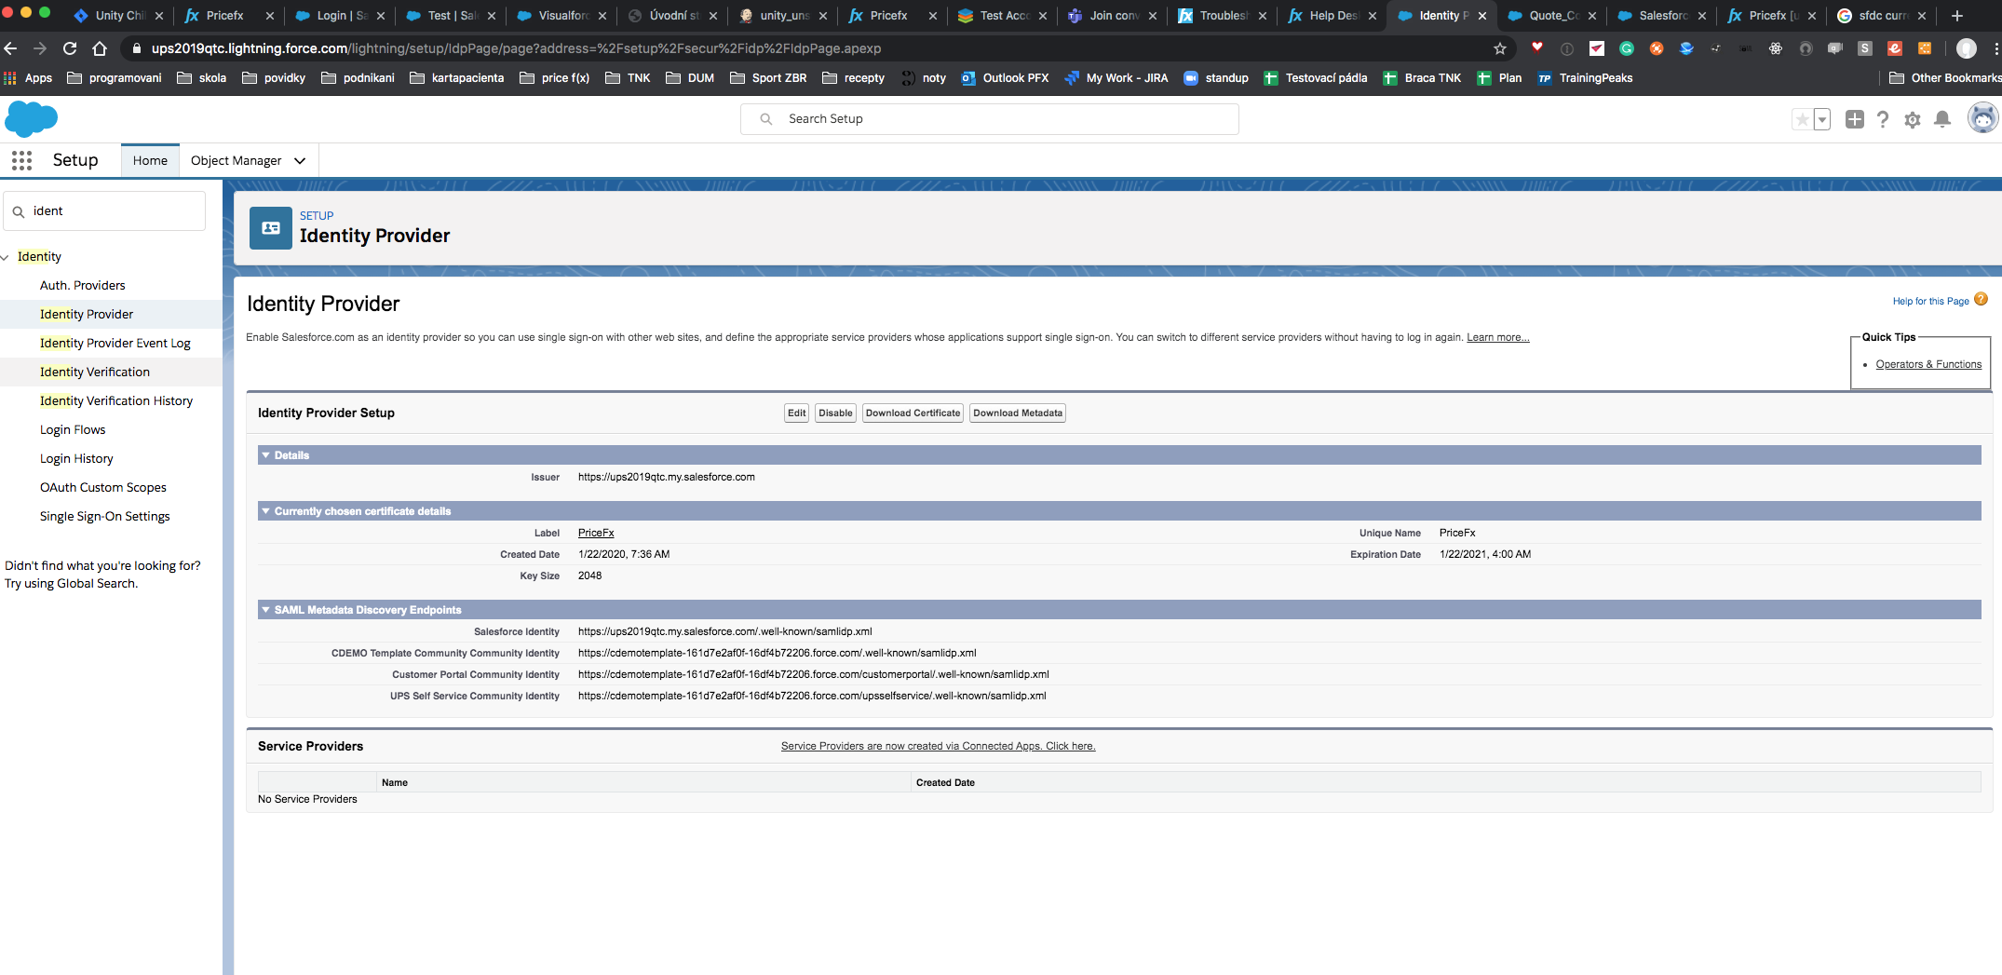Image resolution: width=2002 pixels, height=975 pixels.
Task: Open the notifications bell
Action: coord(1942,119)
